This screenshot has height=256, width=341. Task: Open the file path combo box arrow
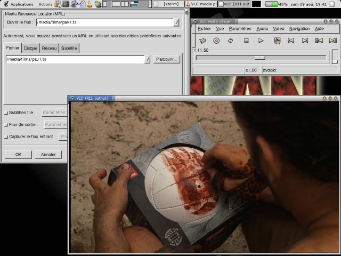[148, 59]
